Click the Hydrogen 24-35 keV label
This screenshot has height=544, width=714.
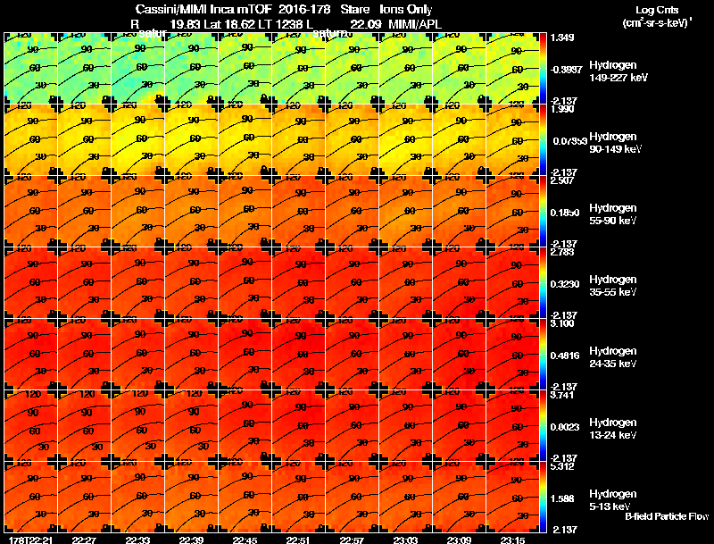click(613, 357)
